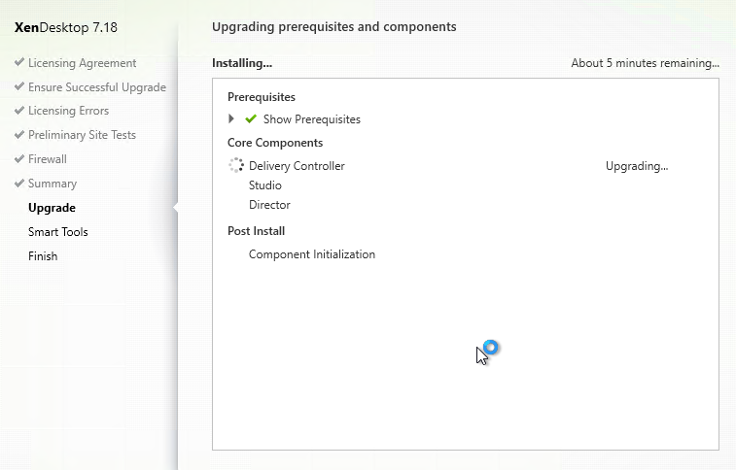Click checkmark next to Ensure Successful Upgrade
736x470 pixels.
coord(19,86)
